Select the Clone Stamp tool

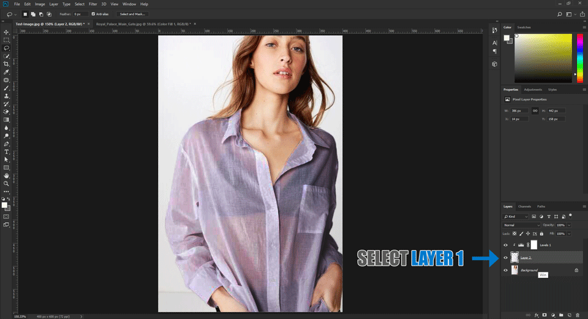point(6,96)
